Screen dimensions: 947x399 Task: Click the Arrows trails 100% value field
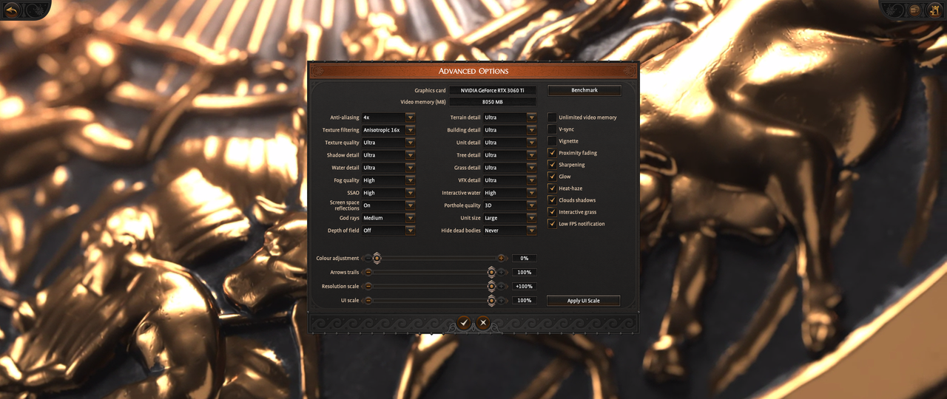point(525,273)
